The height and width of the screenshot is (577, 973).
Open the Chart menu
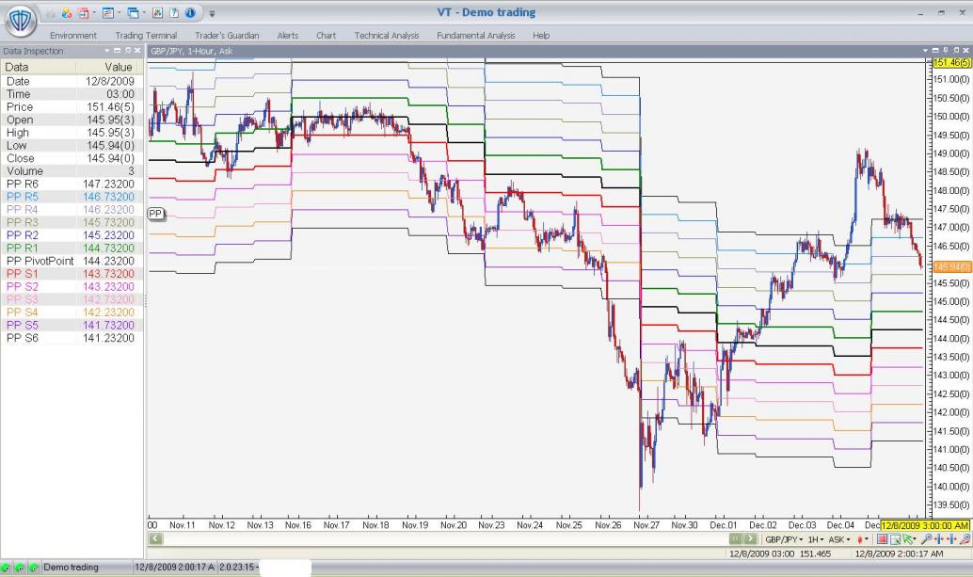coord(326,36)
